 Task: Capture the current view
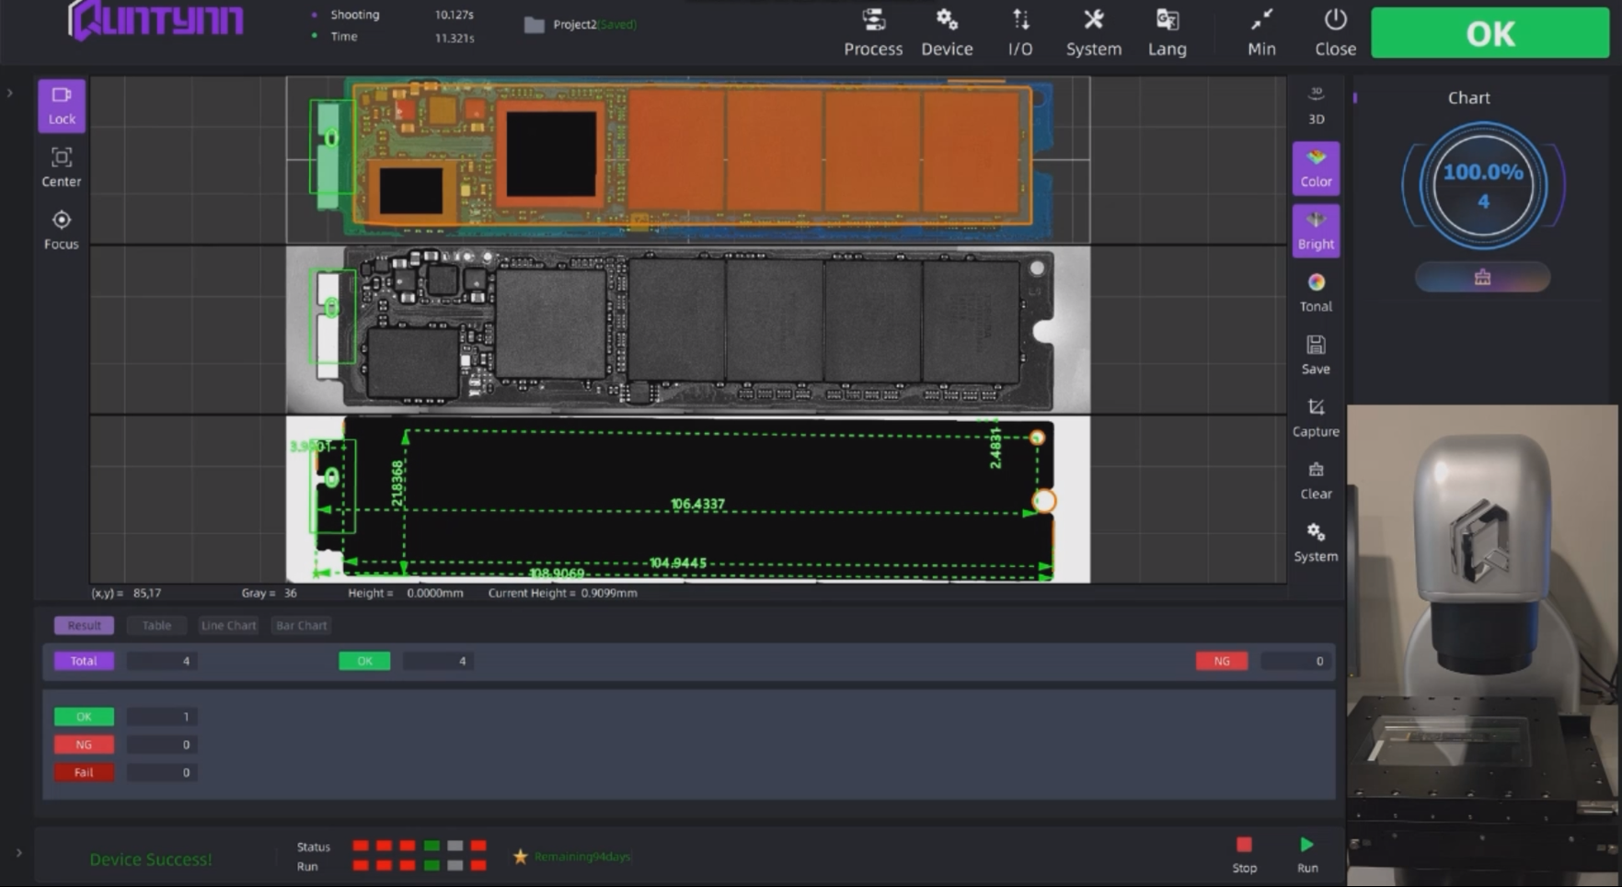pos(1316,417)
